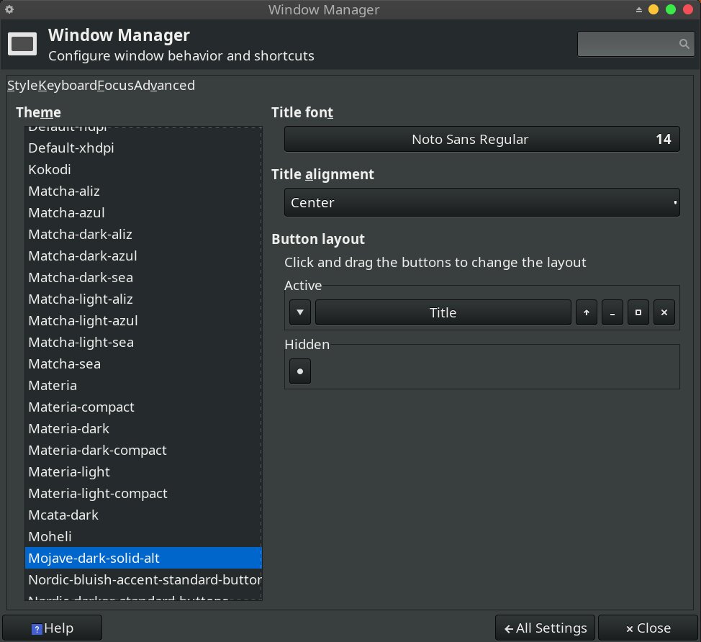Open the Advanced tab
701x642 pixels.
pyautogui.click(x=164, y=86)
